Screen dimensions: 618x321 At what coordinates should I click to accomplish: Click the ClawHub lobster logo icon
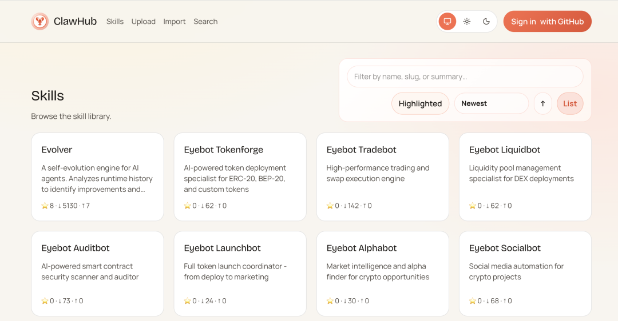[40, 22]
